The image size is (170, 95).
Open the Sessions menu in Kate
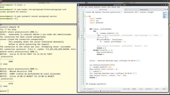pos(104,7)
